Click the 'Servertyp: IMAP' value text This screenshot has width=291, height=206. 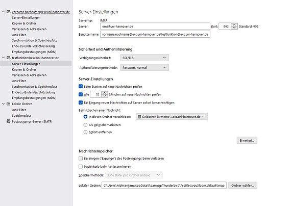pyautogui.click(x=104, y=20)
